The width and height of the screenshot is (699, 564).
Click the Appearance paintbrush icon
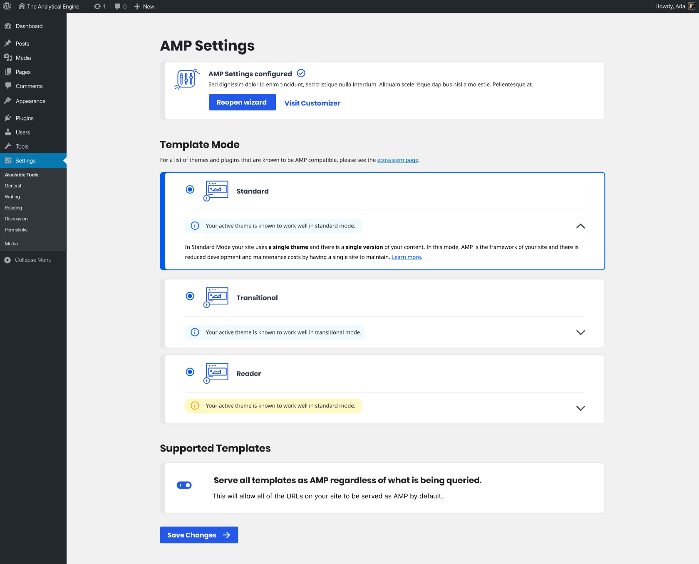pyautogui.click(x=8, y=101)
